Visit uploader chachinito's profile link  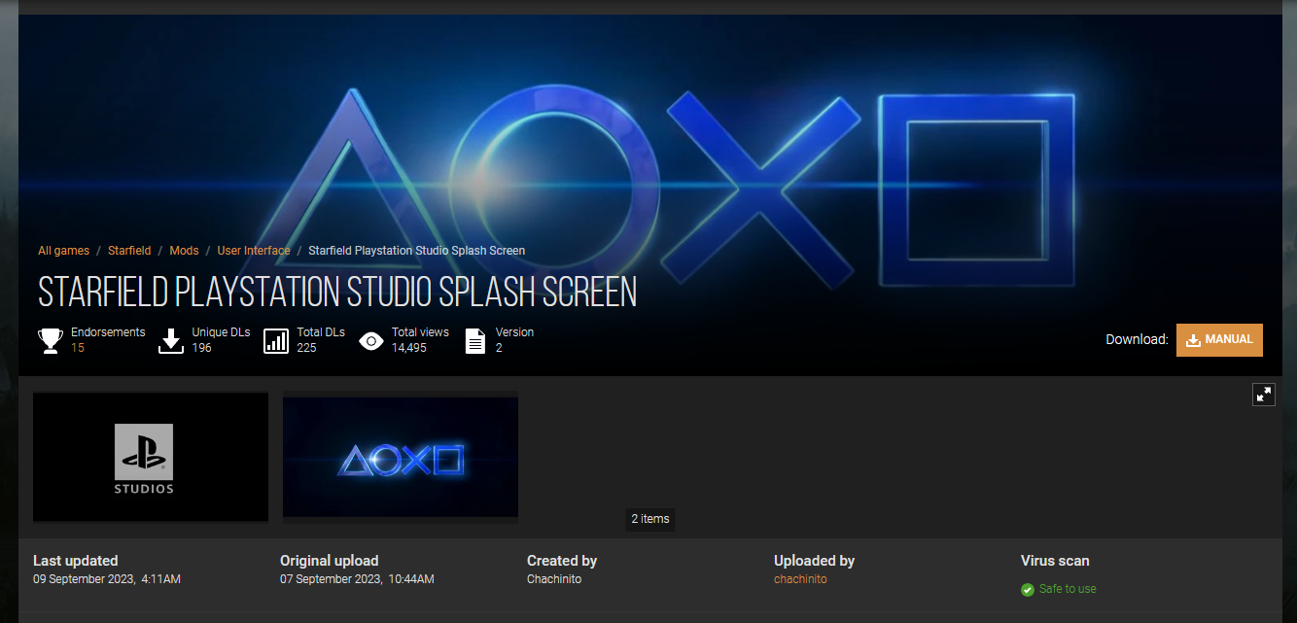click(800, 579)
